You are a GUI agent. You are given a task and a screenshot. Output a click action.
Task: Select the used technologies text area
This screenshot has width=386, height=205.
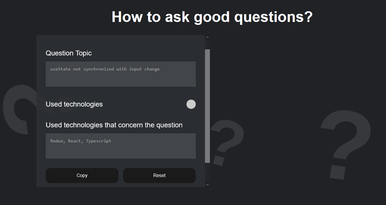tap(121, 146)
